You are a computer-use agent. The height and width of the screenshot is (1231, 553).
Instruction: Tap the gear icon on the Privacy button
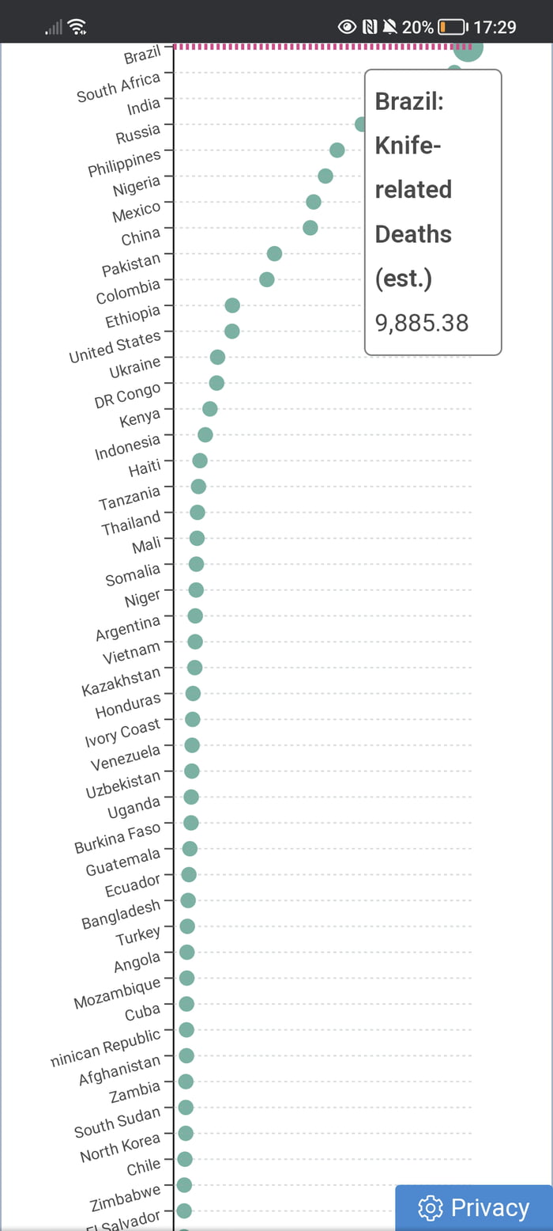point(430,1208)
